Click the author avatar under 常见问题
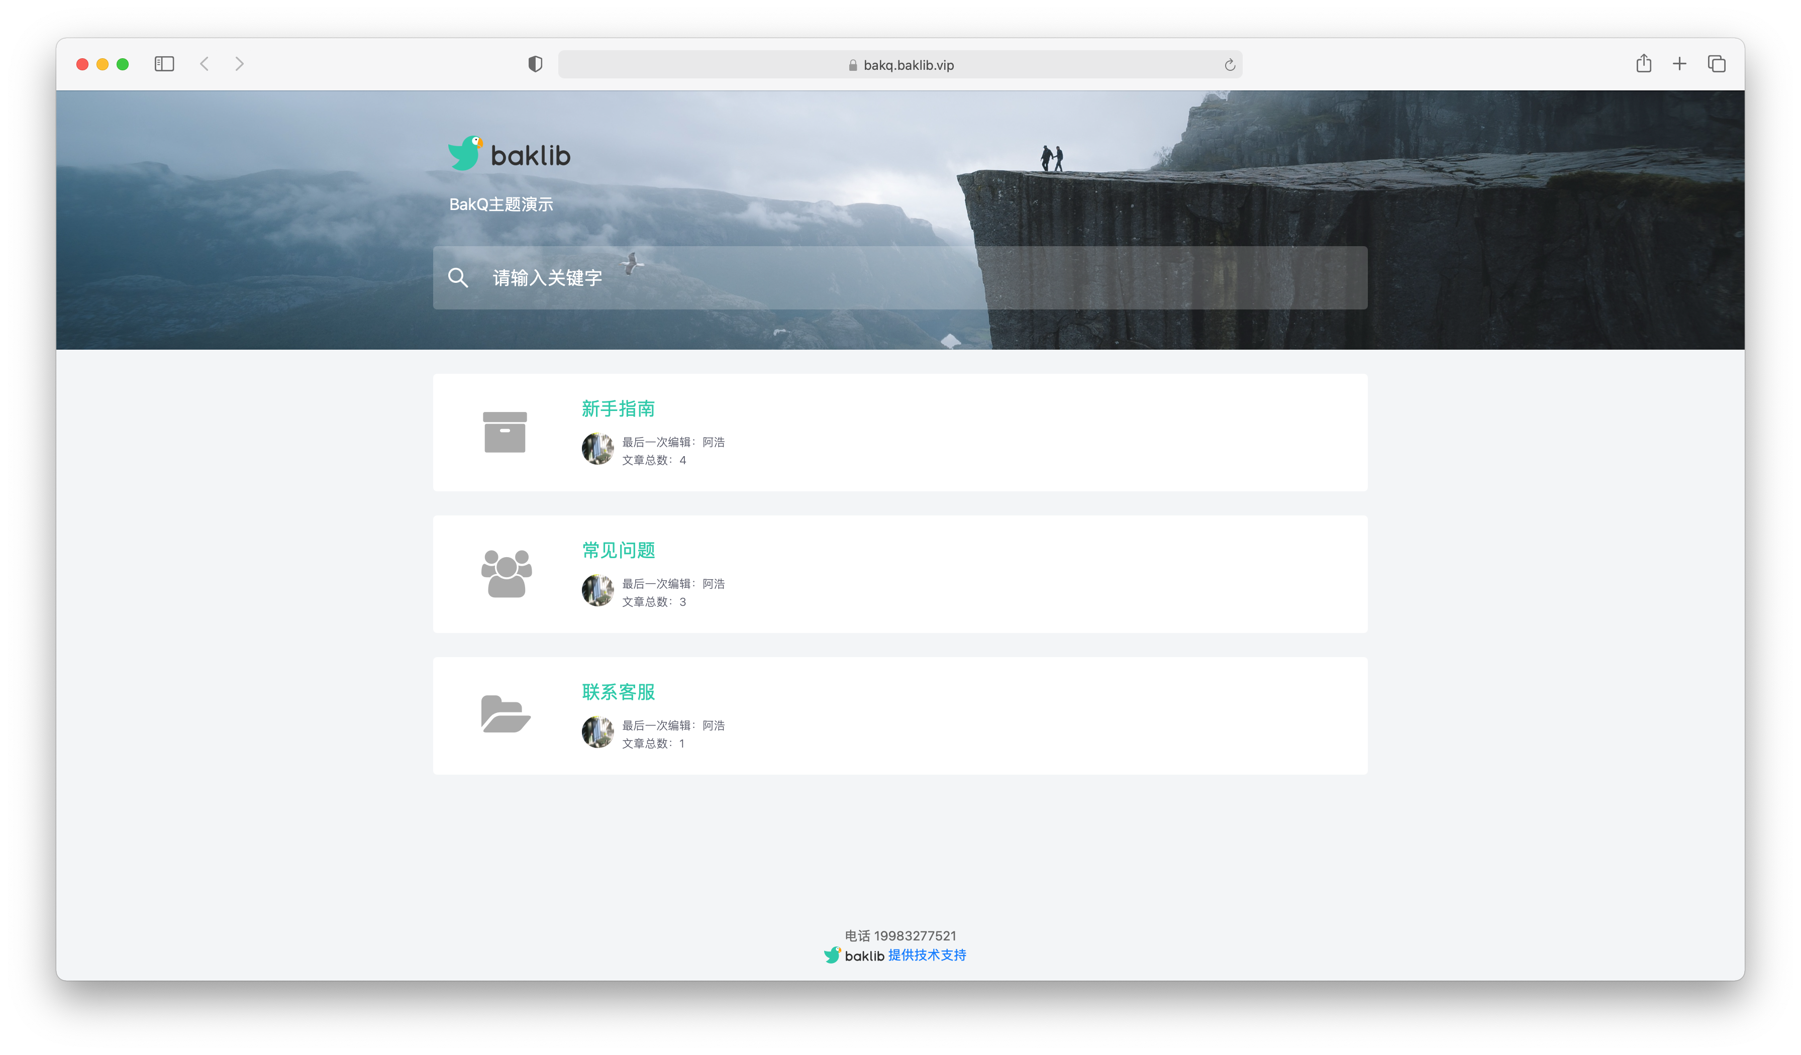1801x1055 pixels. tap(597, 591)
